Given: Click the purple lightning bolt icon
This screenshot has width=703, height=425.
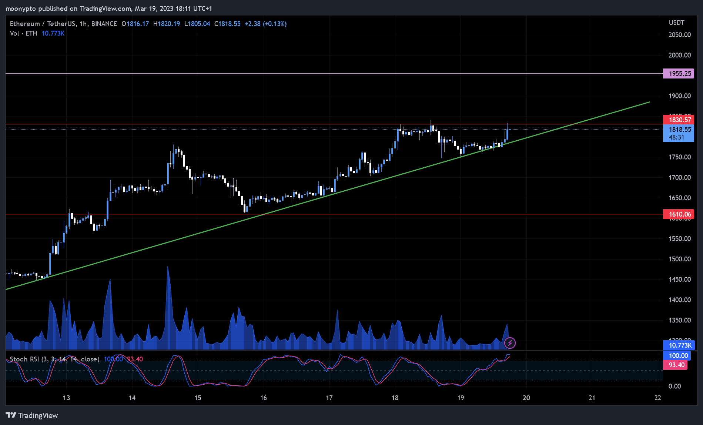Looking at the screenshot, I should (x=510, y=343).
